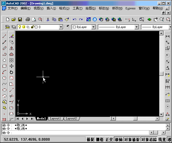Click the Redo arrow icon
172x143 pixels.
81,19
